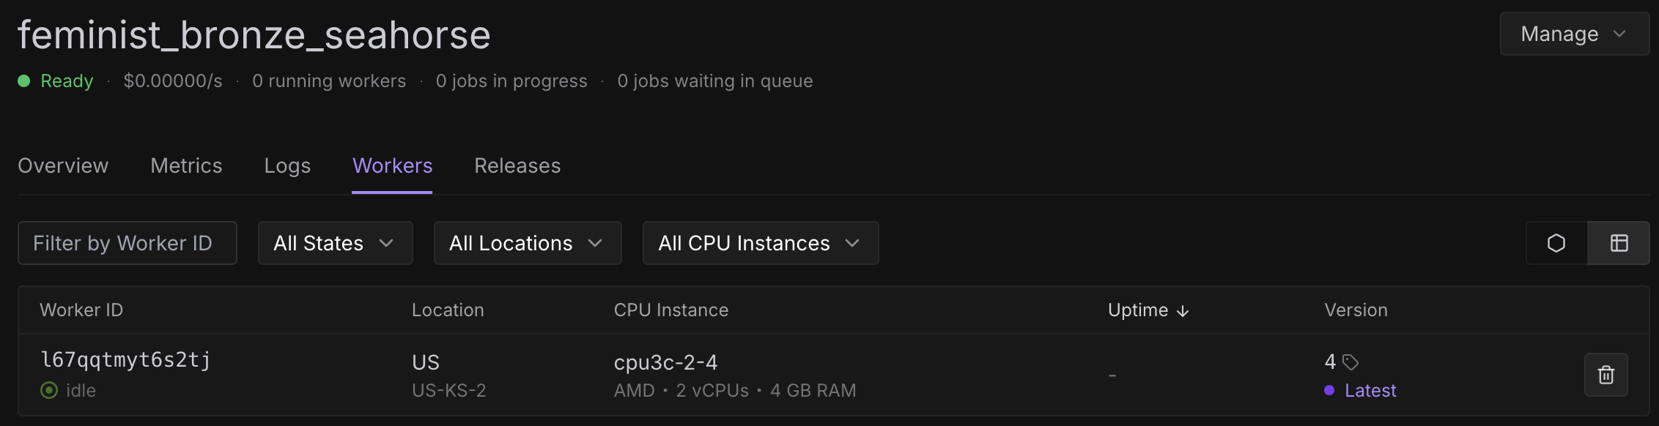Screen dimensions: 1659x426
Task: Sort by the Worker ID column header
Action: [81, 310]
